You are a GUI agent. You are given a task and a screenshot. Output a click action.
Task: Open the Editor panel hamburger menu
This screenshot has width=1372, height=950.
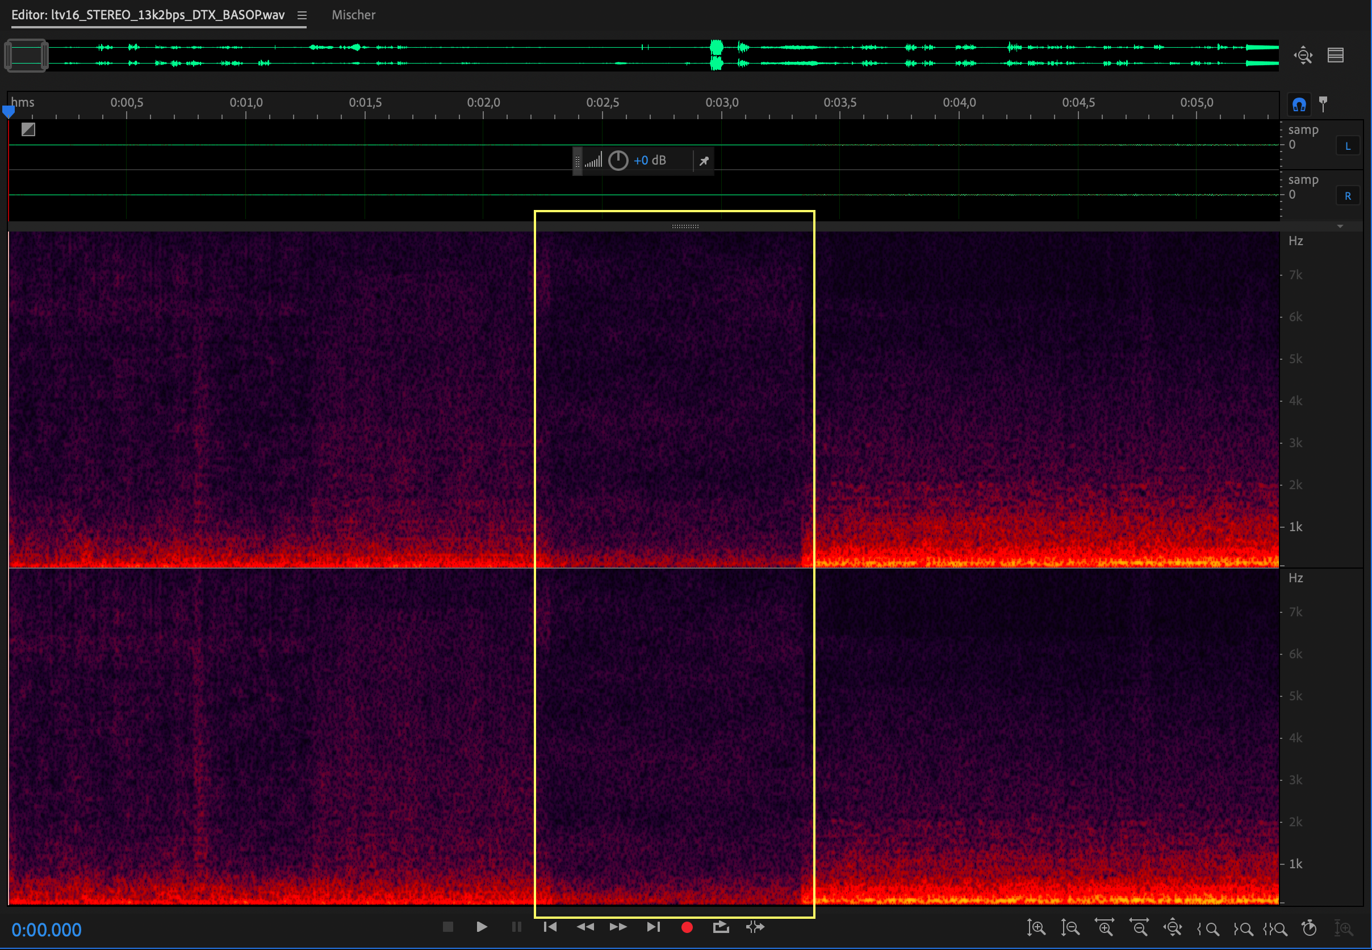coord(302,15)
